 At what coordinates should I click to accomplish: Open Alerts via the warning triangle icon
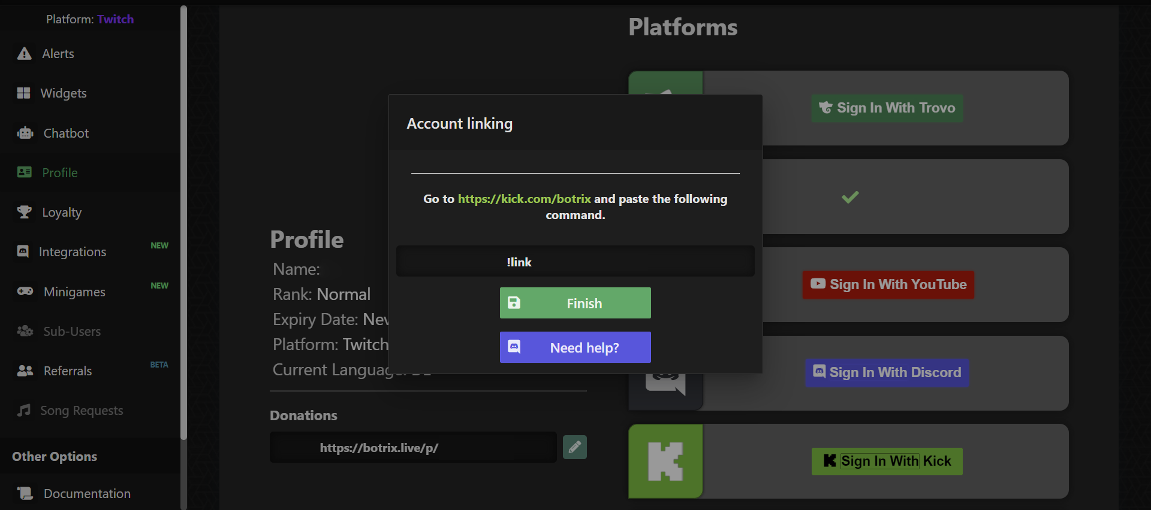point(25,54)
